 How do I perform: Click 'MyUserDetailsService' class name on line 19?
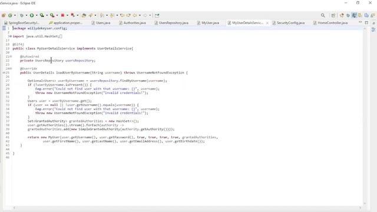56,48
